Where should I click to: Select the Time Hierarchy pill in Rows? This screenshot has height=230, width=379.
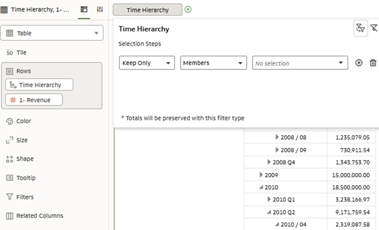39,85
